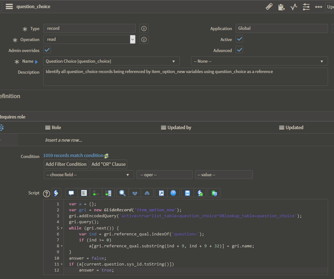
Task: Open the hamburger context menu
Action: (9, 7)
